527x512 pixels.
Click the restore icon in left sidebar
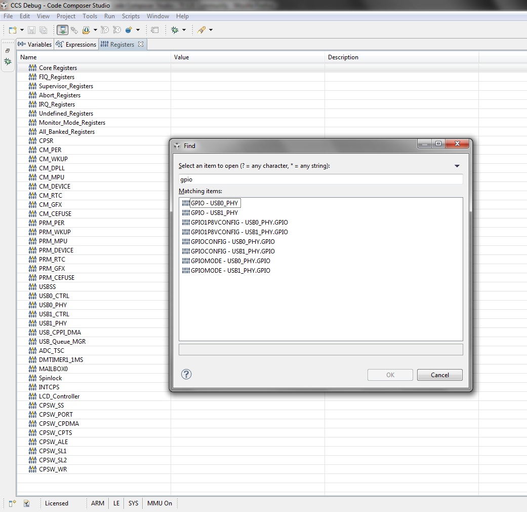(8, 51)
